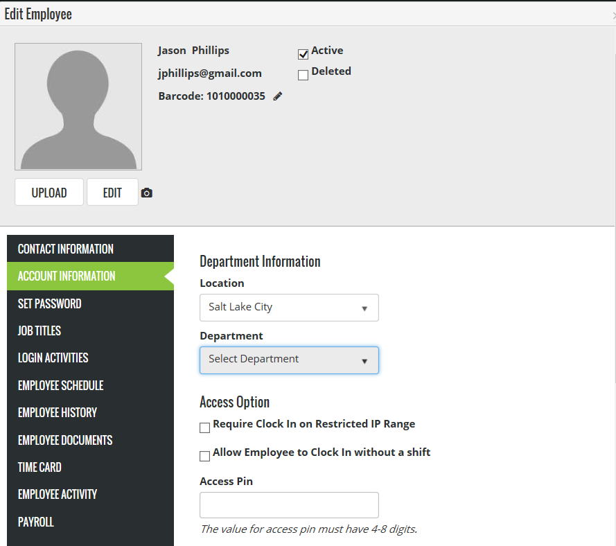Open the Payroll section
Viewport: 616px width, 546px height.
point(36,522)
